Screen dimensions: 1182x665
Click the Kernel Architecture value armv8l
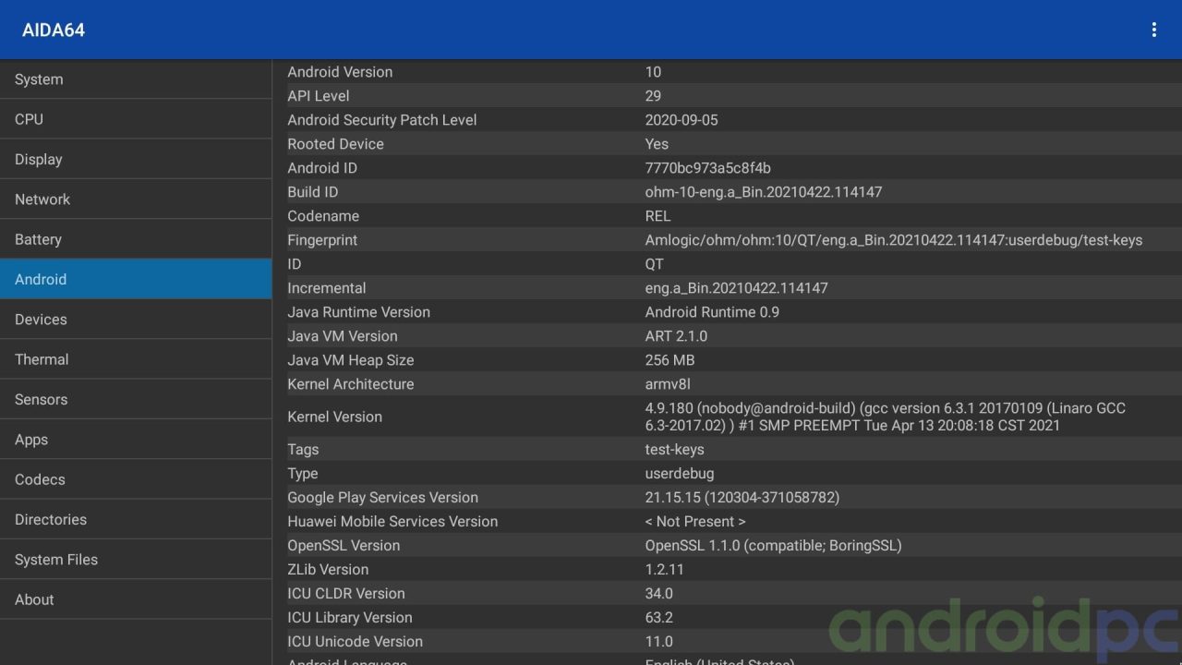pyautogui.click(x=668, y=384)
